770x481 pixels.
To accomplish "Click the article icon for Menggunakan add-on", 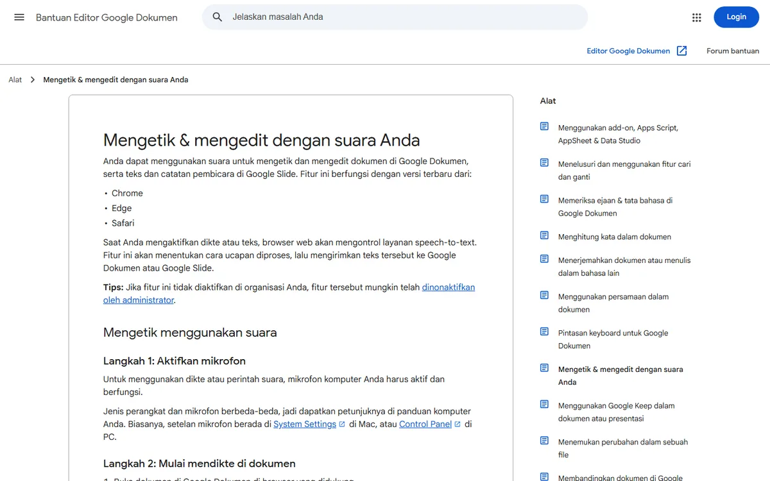I will pos(544,126).
